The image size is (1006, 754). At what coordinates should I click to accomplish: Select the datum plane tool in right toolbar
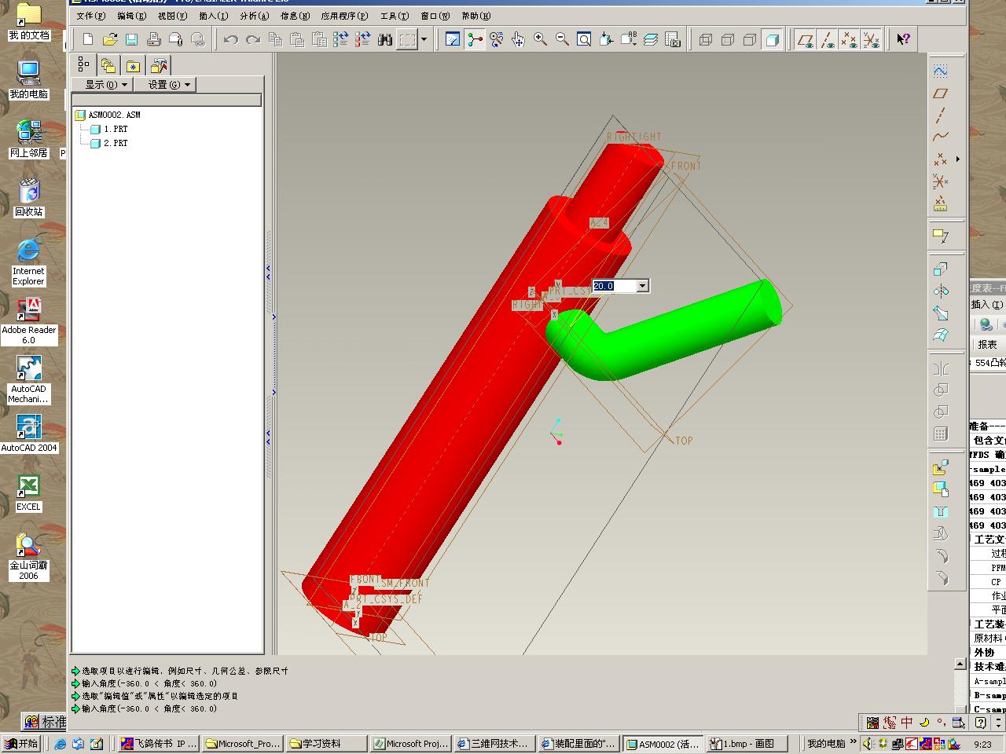940,93
